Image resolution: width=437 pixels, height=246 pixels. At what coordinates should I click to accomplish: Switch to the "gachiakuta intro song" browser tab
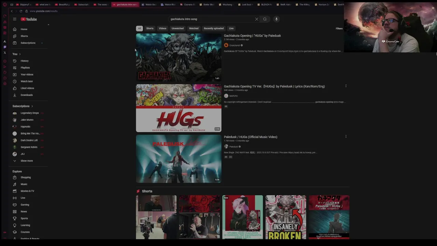(x=125, y=4)
